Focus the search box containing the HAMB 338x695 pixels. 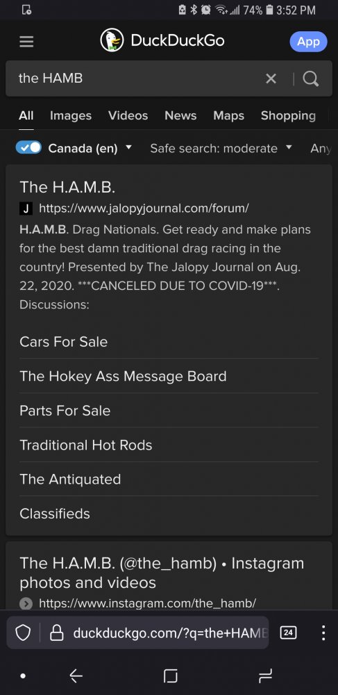(x=137, y=79)
